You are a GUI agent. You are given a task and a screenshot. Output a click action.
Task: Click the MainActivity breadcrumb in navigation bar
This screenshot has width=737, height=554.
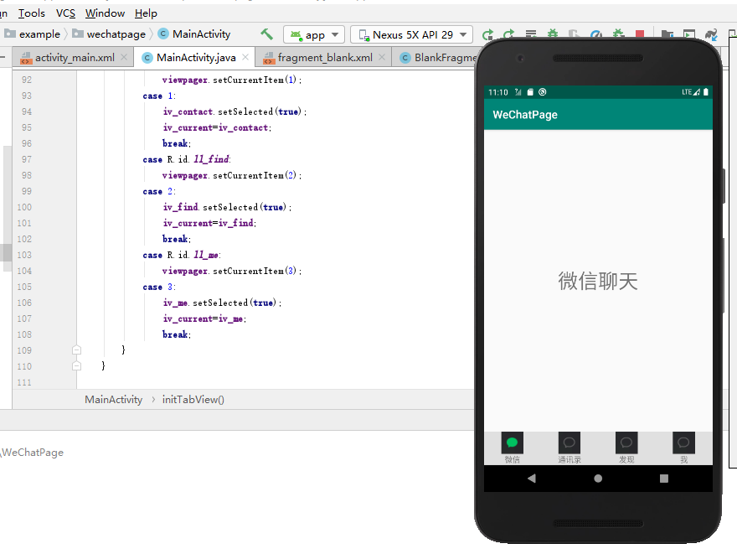[x=194, y=34]
